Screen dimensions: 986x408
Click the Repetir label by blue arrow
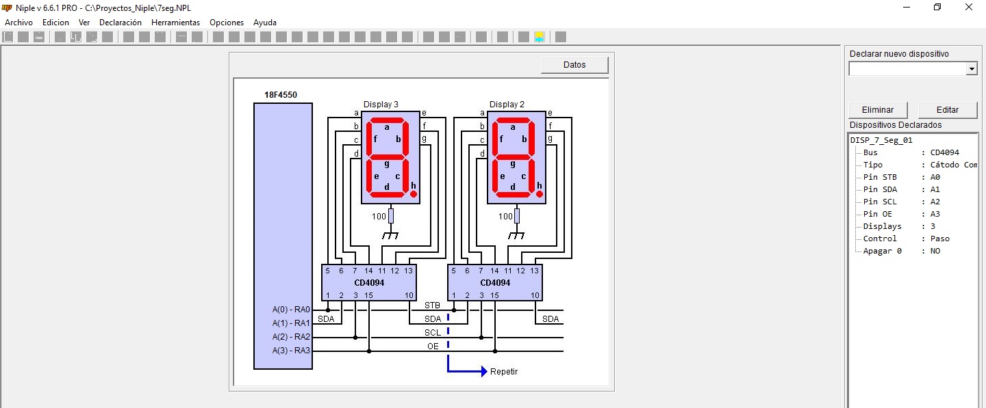(x=504, y=372)
